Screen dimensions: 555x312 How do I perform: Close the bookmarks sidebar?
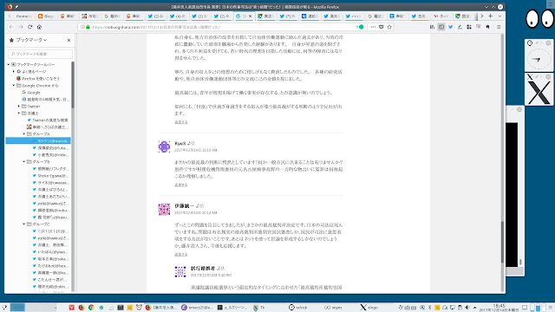pyautogui.click(x=69, y=41)
